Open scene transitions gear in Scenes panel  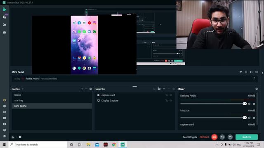[91, 89]
